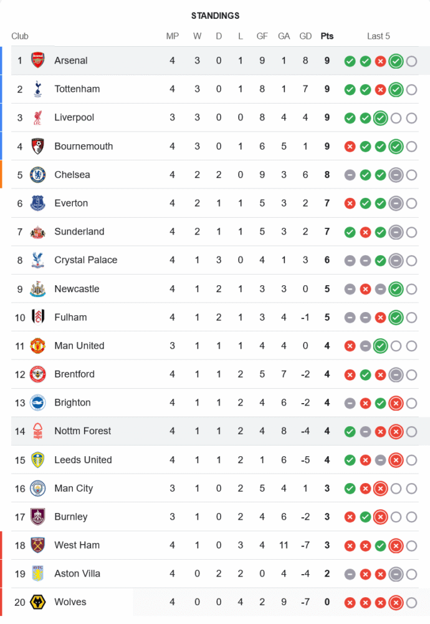Click the Chelsea club crest
Screen dimensions: 430x624
coord(38,175)
